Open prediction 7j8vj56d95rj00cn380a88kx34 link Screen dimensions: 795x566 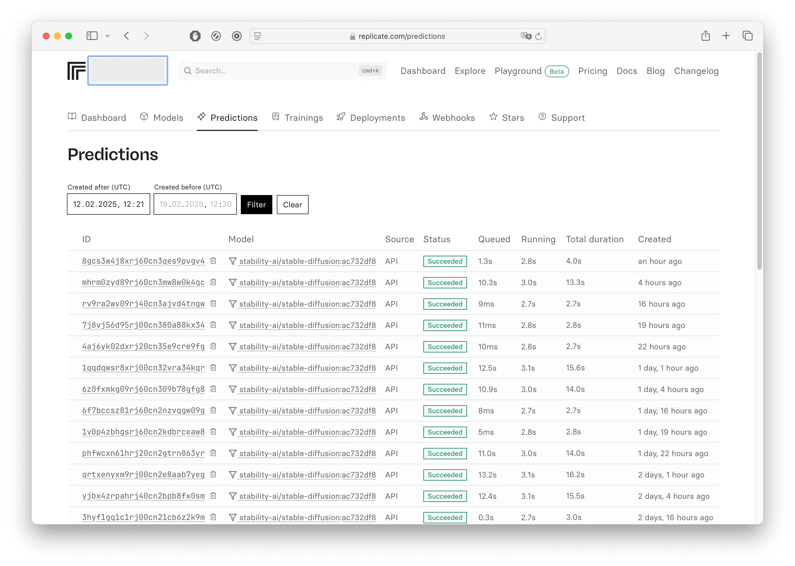point(143,325)
